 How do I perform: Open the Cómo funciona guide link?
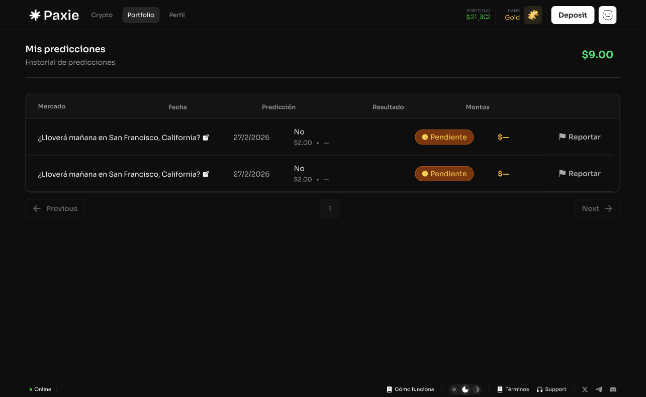pos(410,389)
